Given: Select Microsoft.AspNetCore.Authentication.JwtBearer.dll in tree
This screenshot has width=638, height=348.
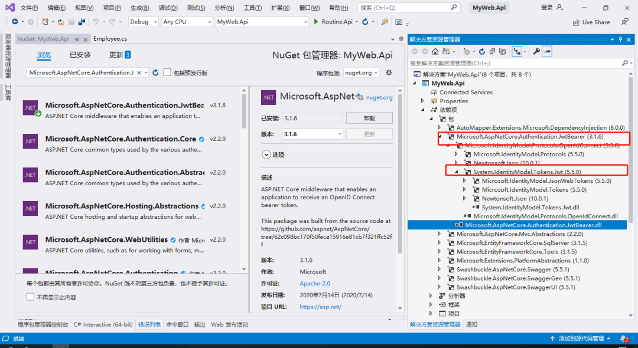Looking at the screenshot, I should [533, 225].
